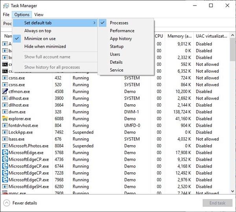This screenshot has height=212, width=236.
Task: Click the Task Manager title bar icon
Action: pos(5,6)
